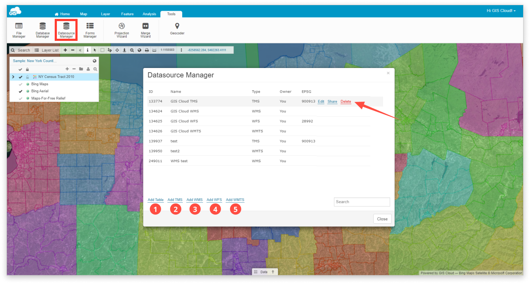Click the Add WFS link
This screenshot has height=284, width=530.
pyautogui.click(x=214, y=199)
